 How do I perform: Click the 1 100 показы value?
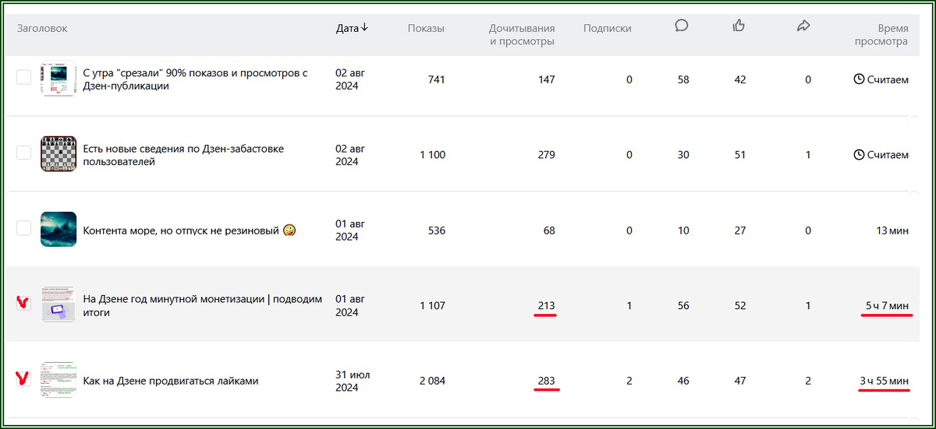click(433, 155)
